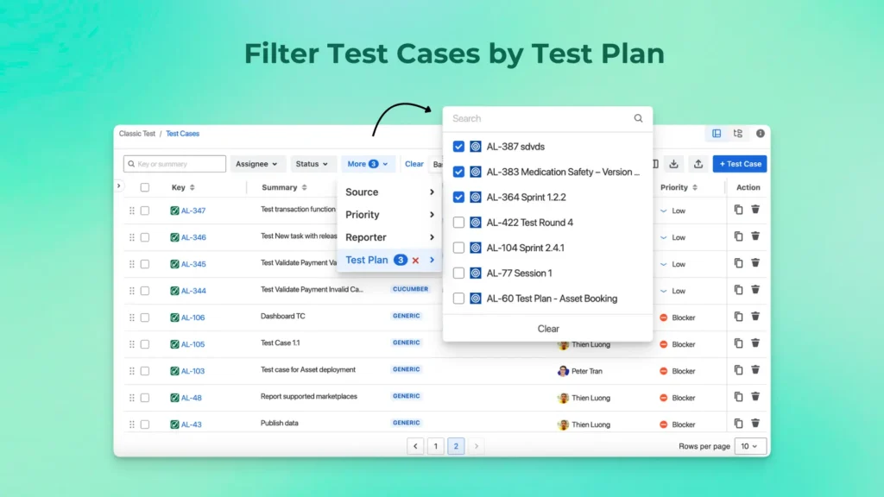Grab the drag handle of row AL-347

[x=132, y=211]
